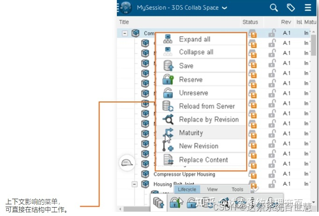Click the Status column header
This screenshot has height=216, width=319.
click(250, 22)
